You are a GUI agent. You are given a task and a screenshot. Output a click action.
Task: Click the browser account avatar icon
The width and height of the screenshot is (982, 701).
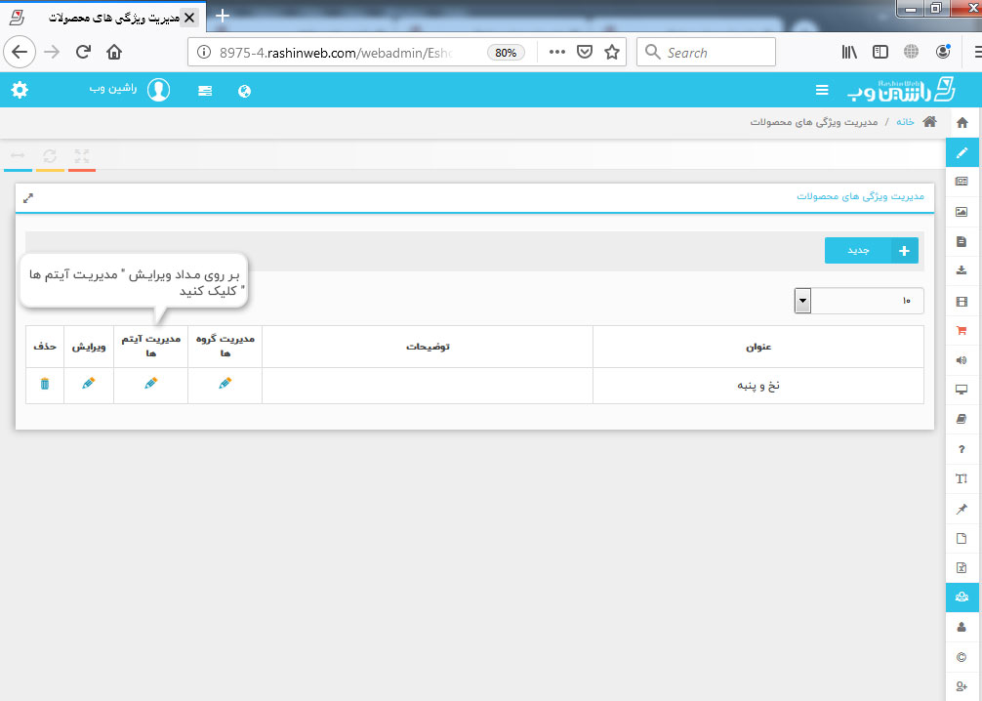pyautogui.click(x=943, y=52)
